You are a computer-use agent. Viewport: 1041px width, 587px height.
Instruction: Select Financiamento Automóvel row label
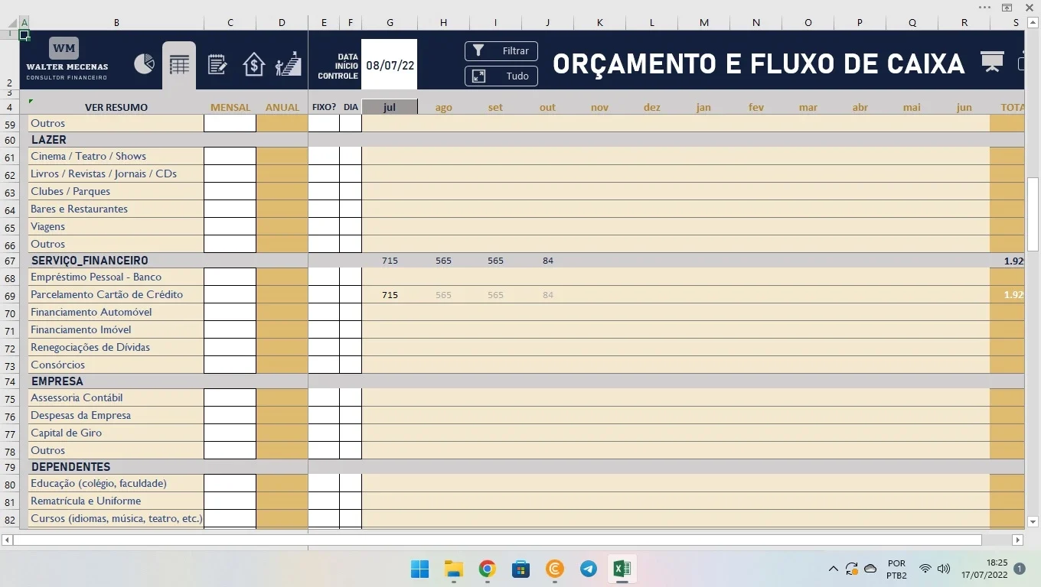91,312
